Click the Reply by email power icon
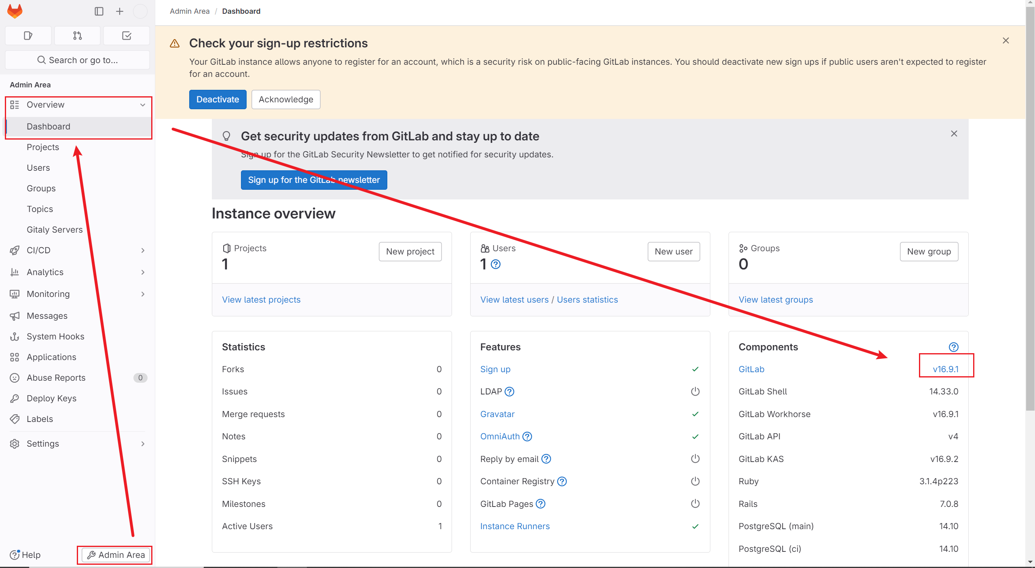Screen dimensions: 1035x568 [695, 459]
